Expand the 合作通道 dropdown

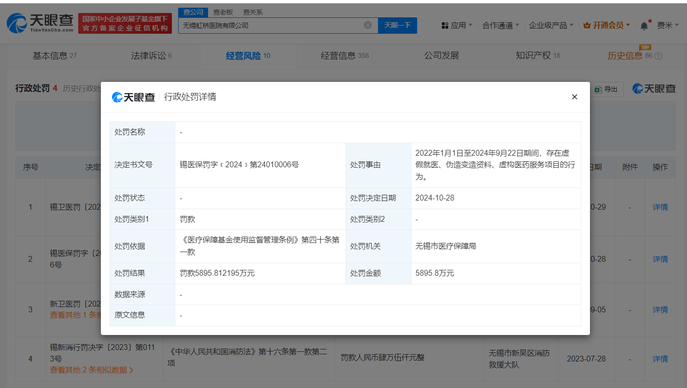(501, 26)
